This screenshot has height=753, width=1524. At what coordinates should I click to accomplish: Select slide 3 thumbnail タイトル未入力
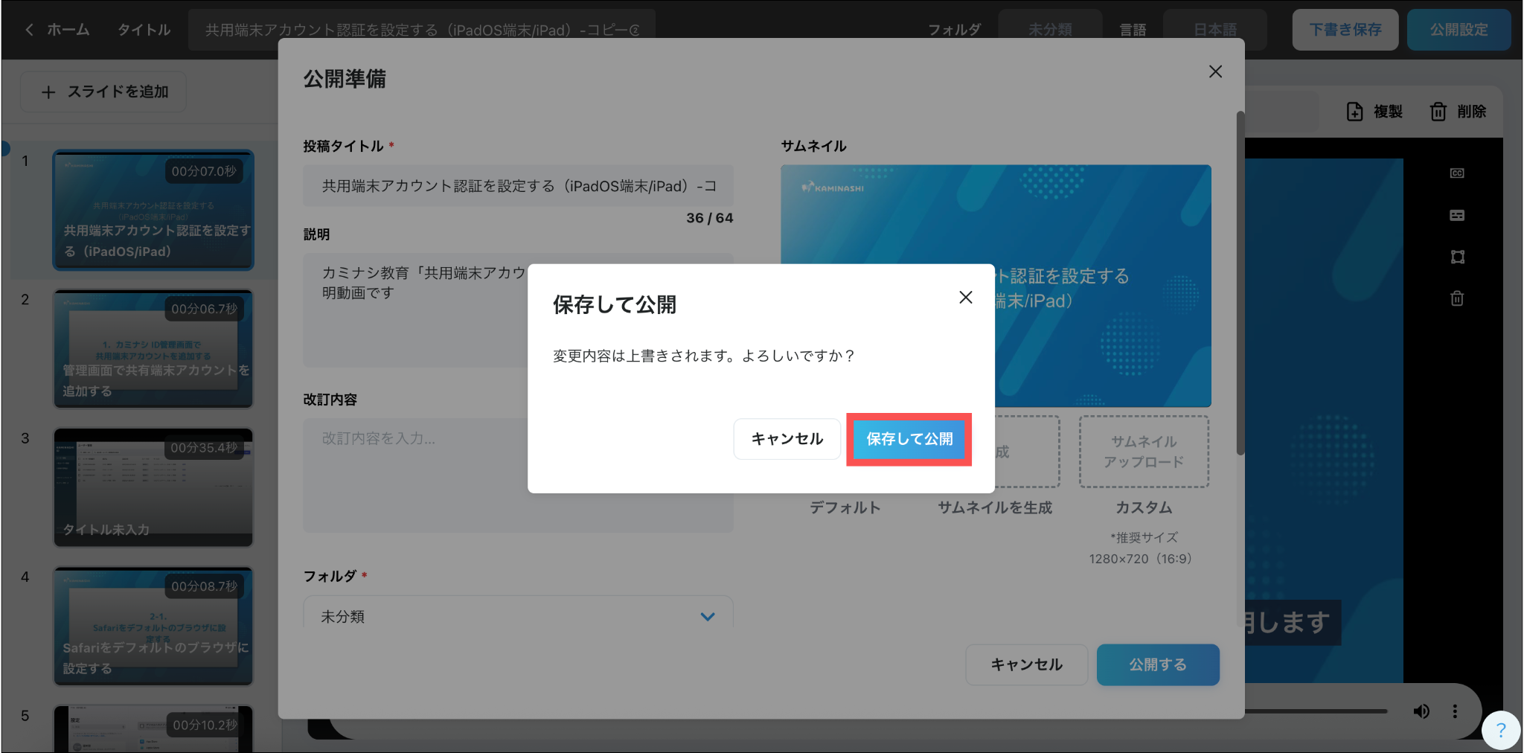click(x=153, y=487)
